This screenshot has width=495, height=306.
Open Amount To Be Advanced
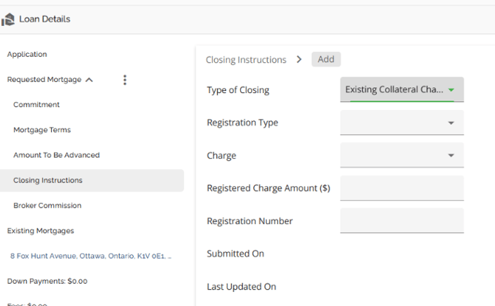coord(56,155)
